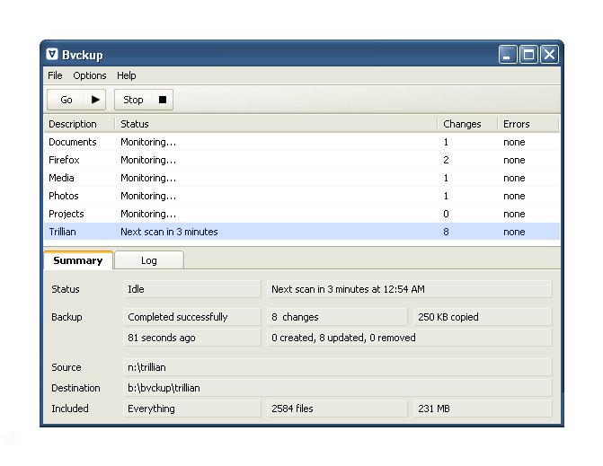Maximize the Bvckup window
603x466 pixels.
click(528, 54)
